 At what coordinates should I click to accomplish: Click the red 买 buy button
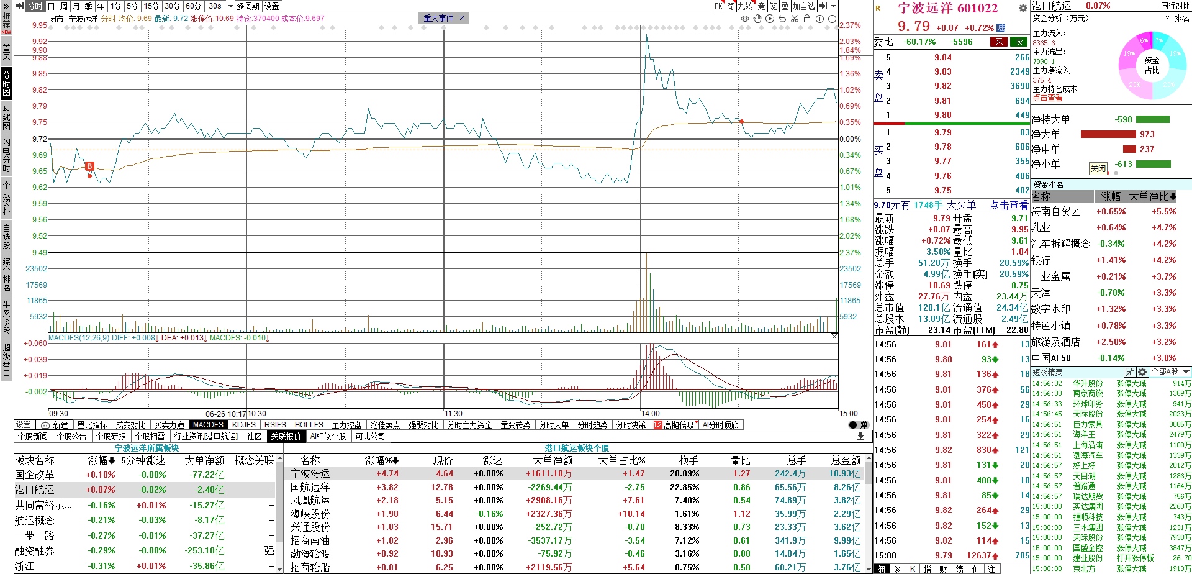coord(999,42)
